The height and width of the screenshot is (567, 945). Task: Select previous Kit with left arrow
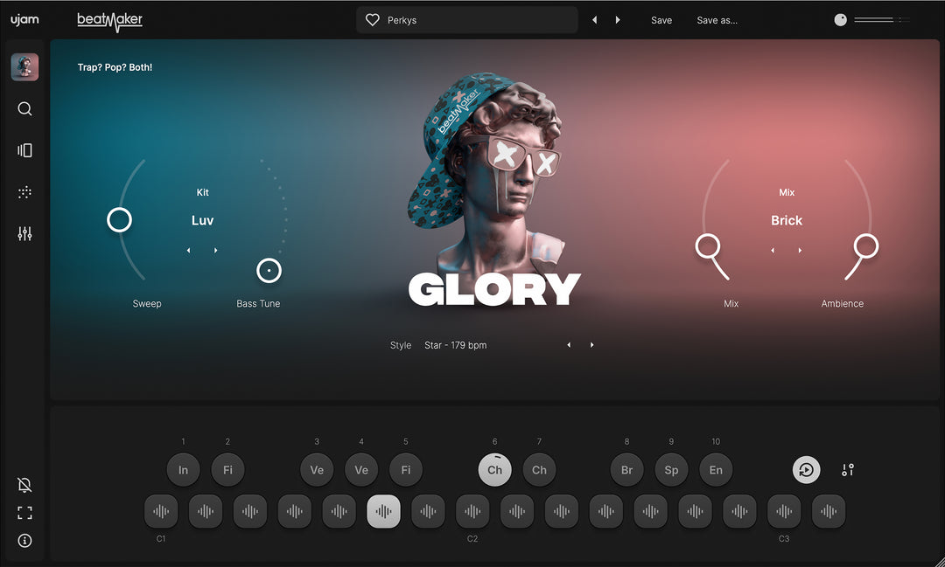[189, 251]
